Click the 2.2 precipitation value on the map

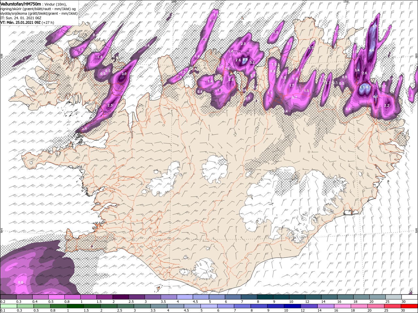[387, 105]
